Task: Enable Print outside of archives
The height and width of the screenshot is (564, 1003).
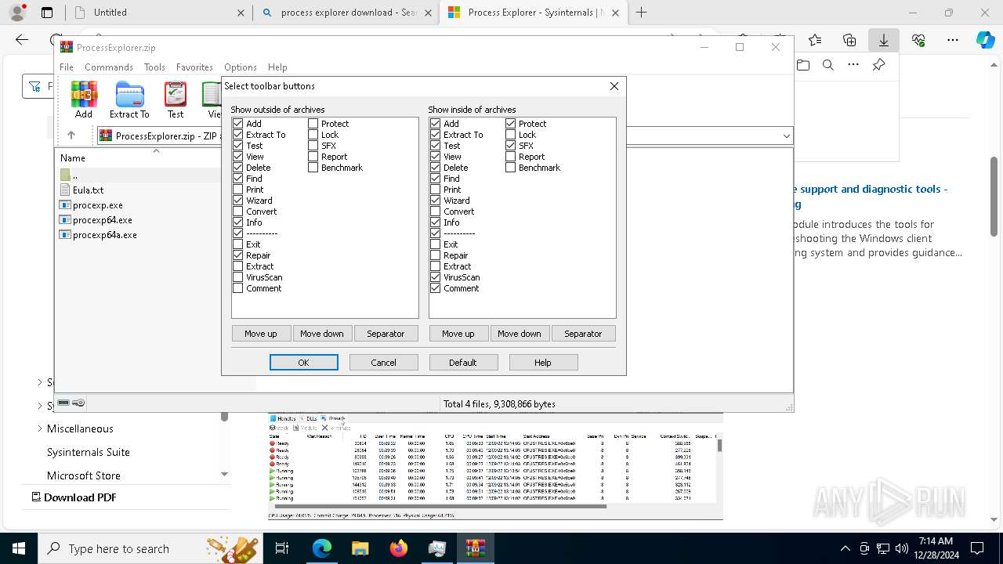Action: [238, 190]
